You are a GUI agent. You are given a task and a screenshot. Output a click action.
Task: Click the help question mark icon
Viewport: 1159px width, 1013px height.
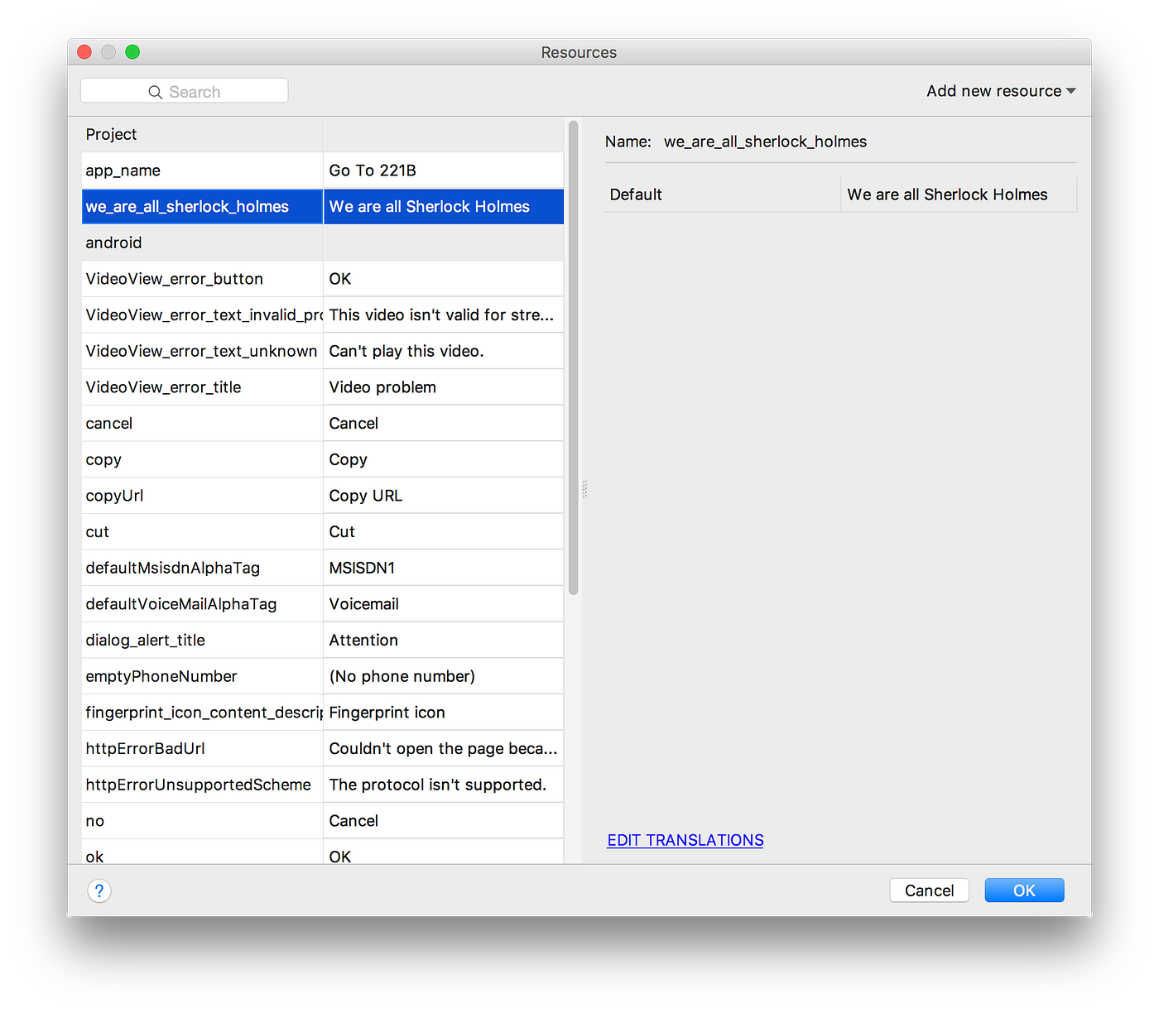tap(99, 890)
